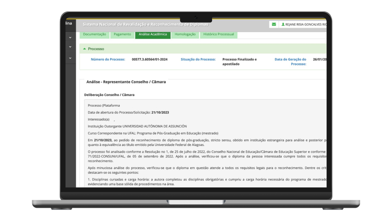The image size is (392, 221).
Task: Click the Número do Processo label
Action: point(108,59)
